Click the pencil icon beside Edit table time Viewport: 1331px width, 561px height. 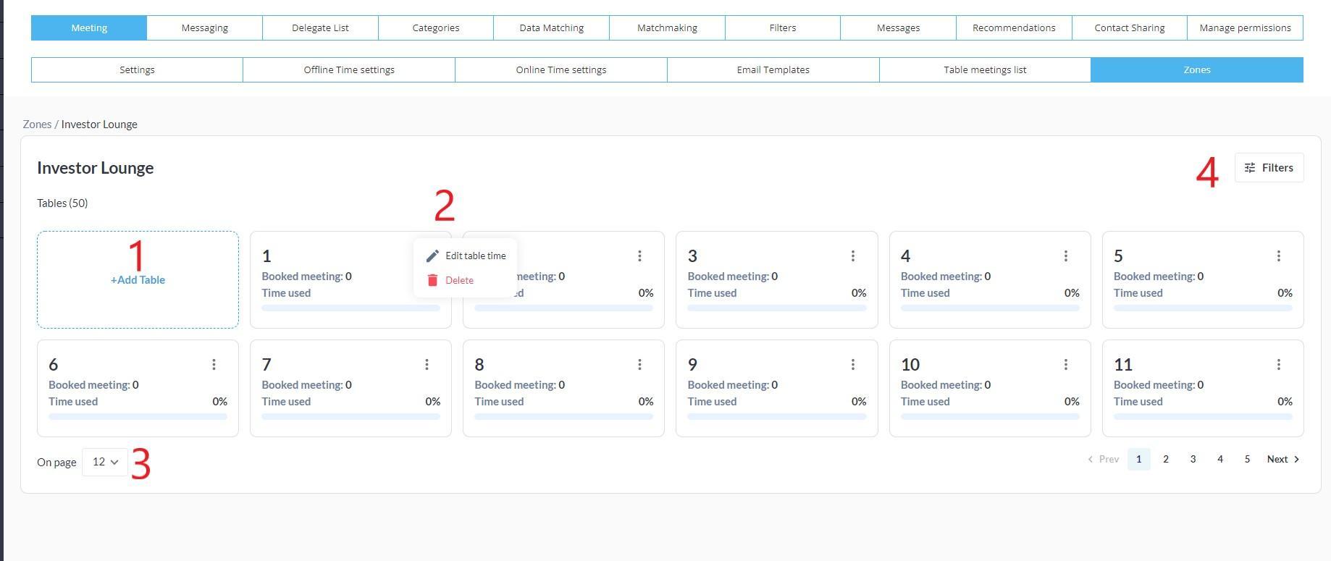(432, 256)
